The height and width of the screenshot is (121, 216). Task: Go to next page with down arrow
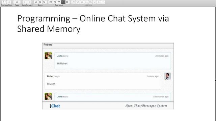[x=8, y=2]
